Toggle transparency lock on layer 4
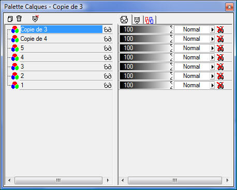This screenshot has height=190, width=237. tap(220, 57)
